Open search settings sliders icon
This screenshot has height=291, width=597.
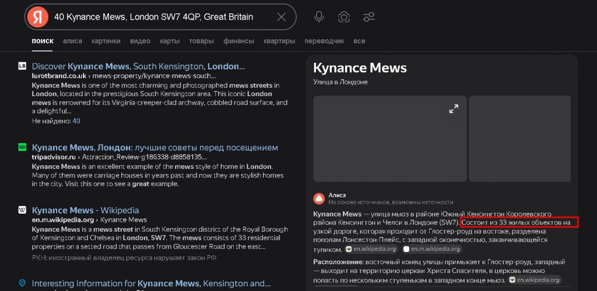coord(369,17)
